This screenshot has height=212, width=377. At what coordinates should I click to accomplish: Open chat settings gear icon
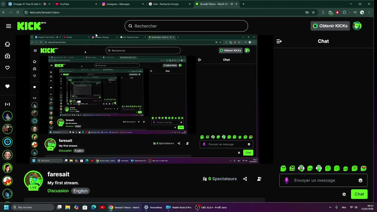point(344,194)
